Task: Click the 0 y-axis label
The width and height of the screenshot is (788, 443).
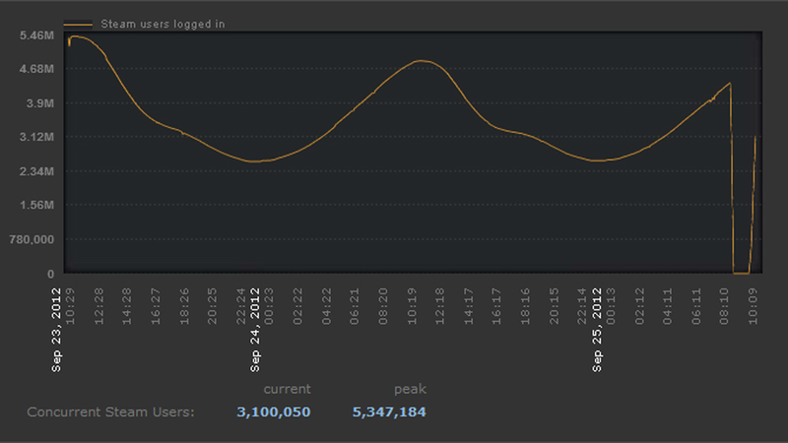Action: coord(51,274)
